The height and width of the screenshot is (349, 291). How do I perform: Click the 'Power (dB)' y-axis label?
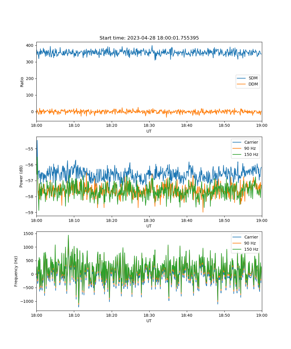21,176
